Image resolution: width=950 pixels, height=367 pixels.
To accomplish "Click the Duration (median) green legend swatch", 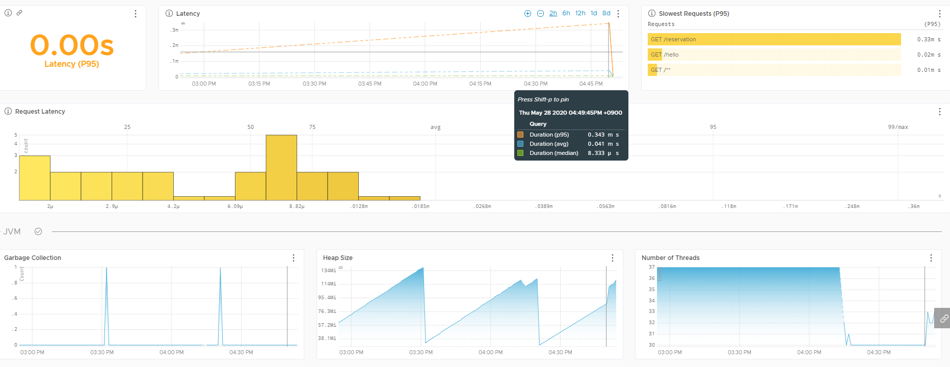I will (x=520, y=153).
